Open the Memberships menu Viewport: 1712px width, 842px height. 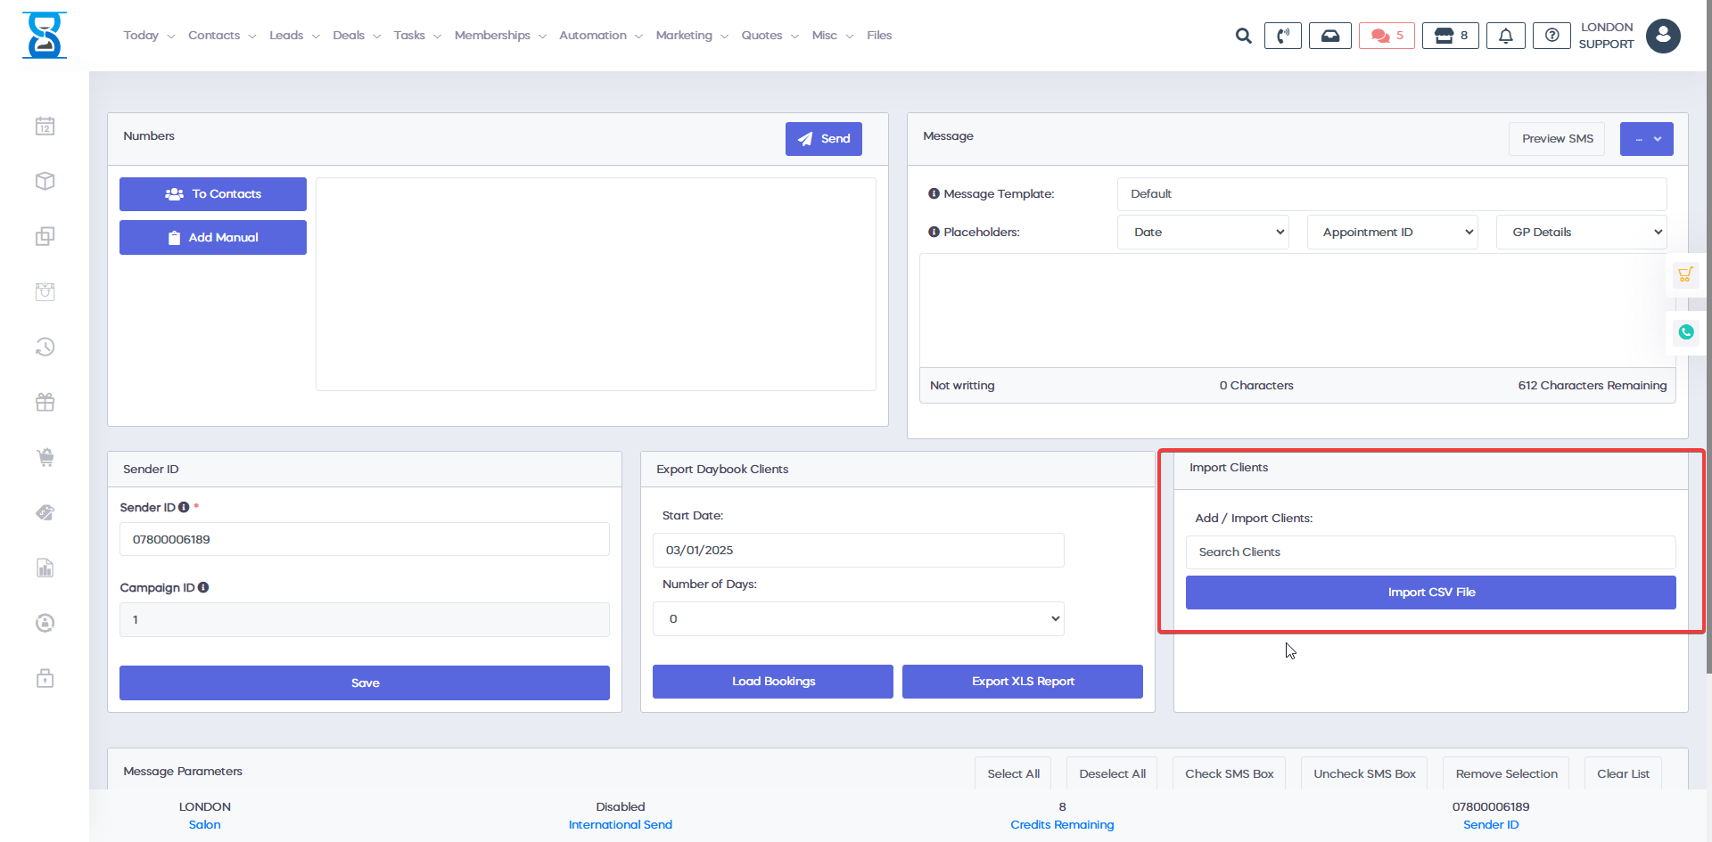[499, 36]
